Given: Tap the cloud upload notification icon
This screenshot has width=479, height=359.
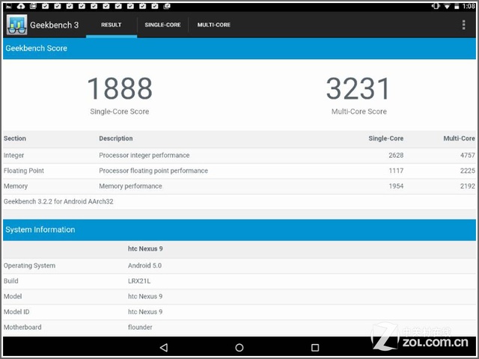Looking at the screenshot, I should 21,6.
